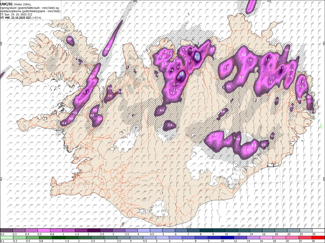
Task: Click the red rain swatch between 25 and 30
Action: tap(305, 237)
